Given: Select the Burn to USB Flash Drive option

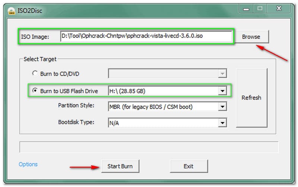Looking at the screenshot, I should pyautogui.click(x=35, y=90).
